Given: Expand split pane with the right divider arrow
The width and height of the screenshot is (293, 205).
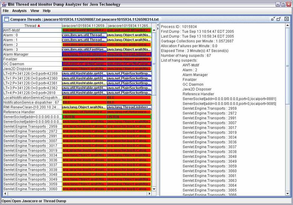Looking at the screenshot, I should [158, 29].
